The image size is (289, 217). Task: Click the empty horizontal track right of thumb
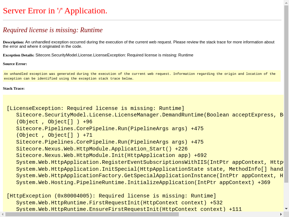coord(228,214)
